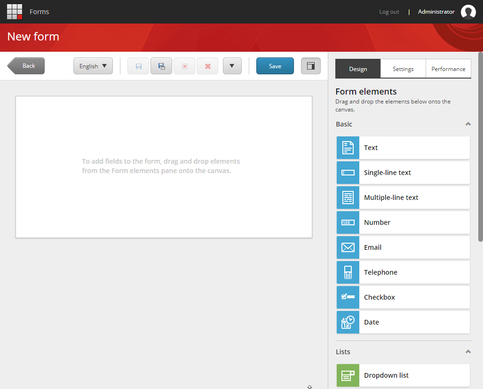The width and height of the screenshot is (483, 389).
Task: Select the Checkbox form element icon
Action: 347,297
